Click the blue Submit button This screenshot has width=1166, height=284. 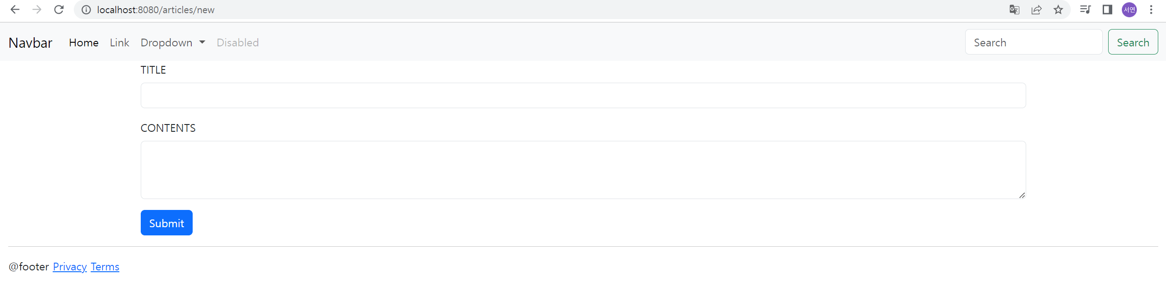coord(167,223)
